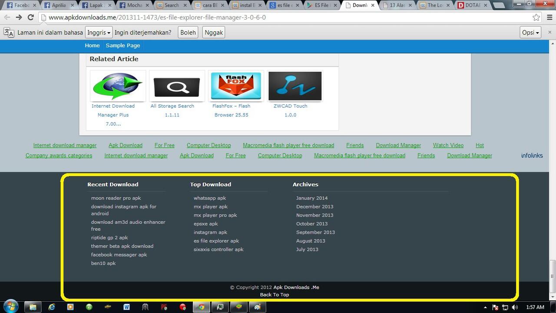
Task: Click the Chrome icon in the taskbar
Action: pos(201,307)
